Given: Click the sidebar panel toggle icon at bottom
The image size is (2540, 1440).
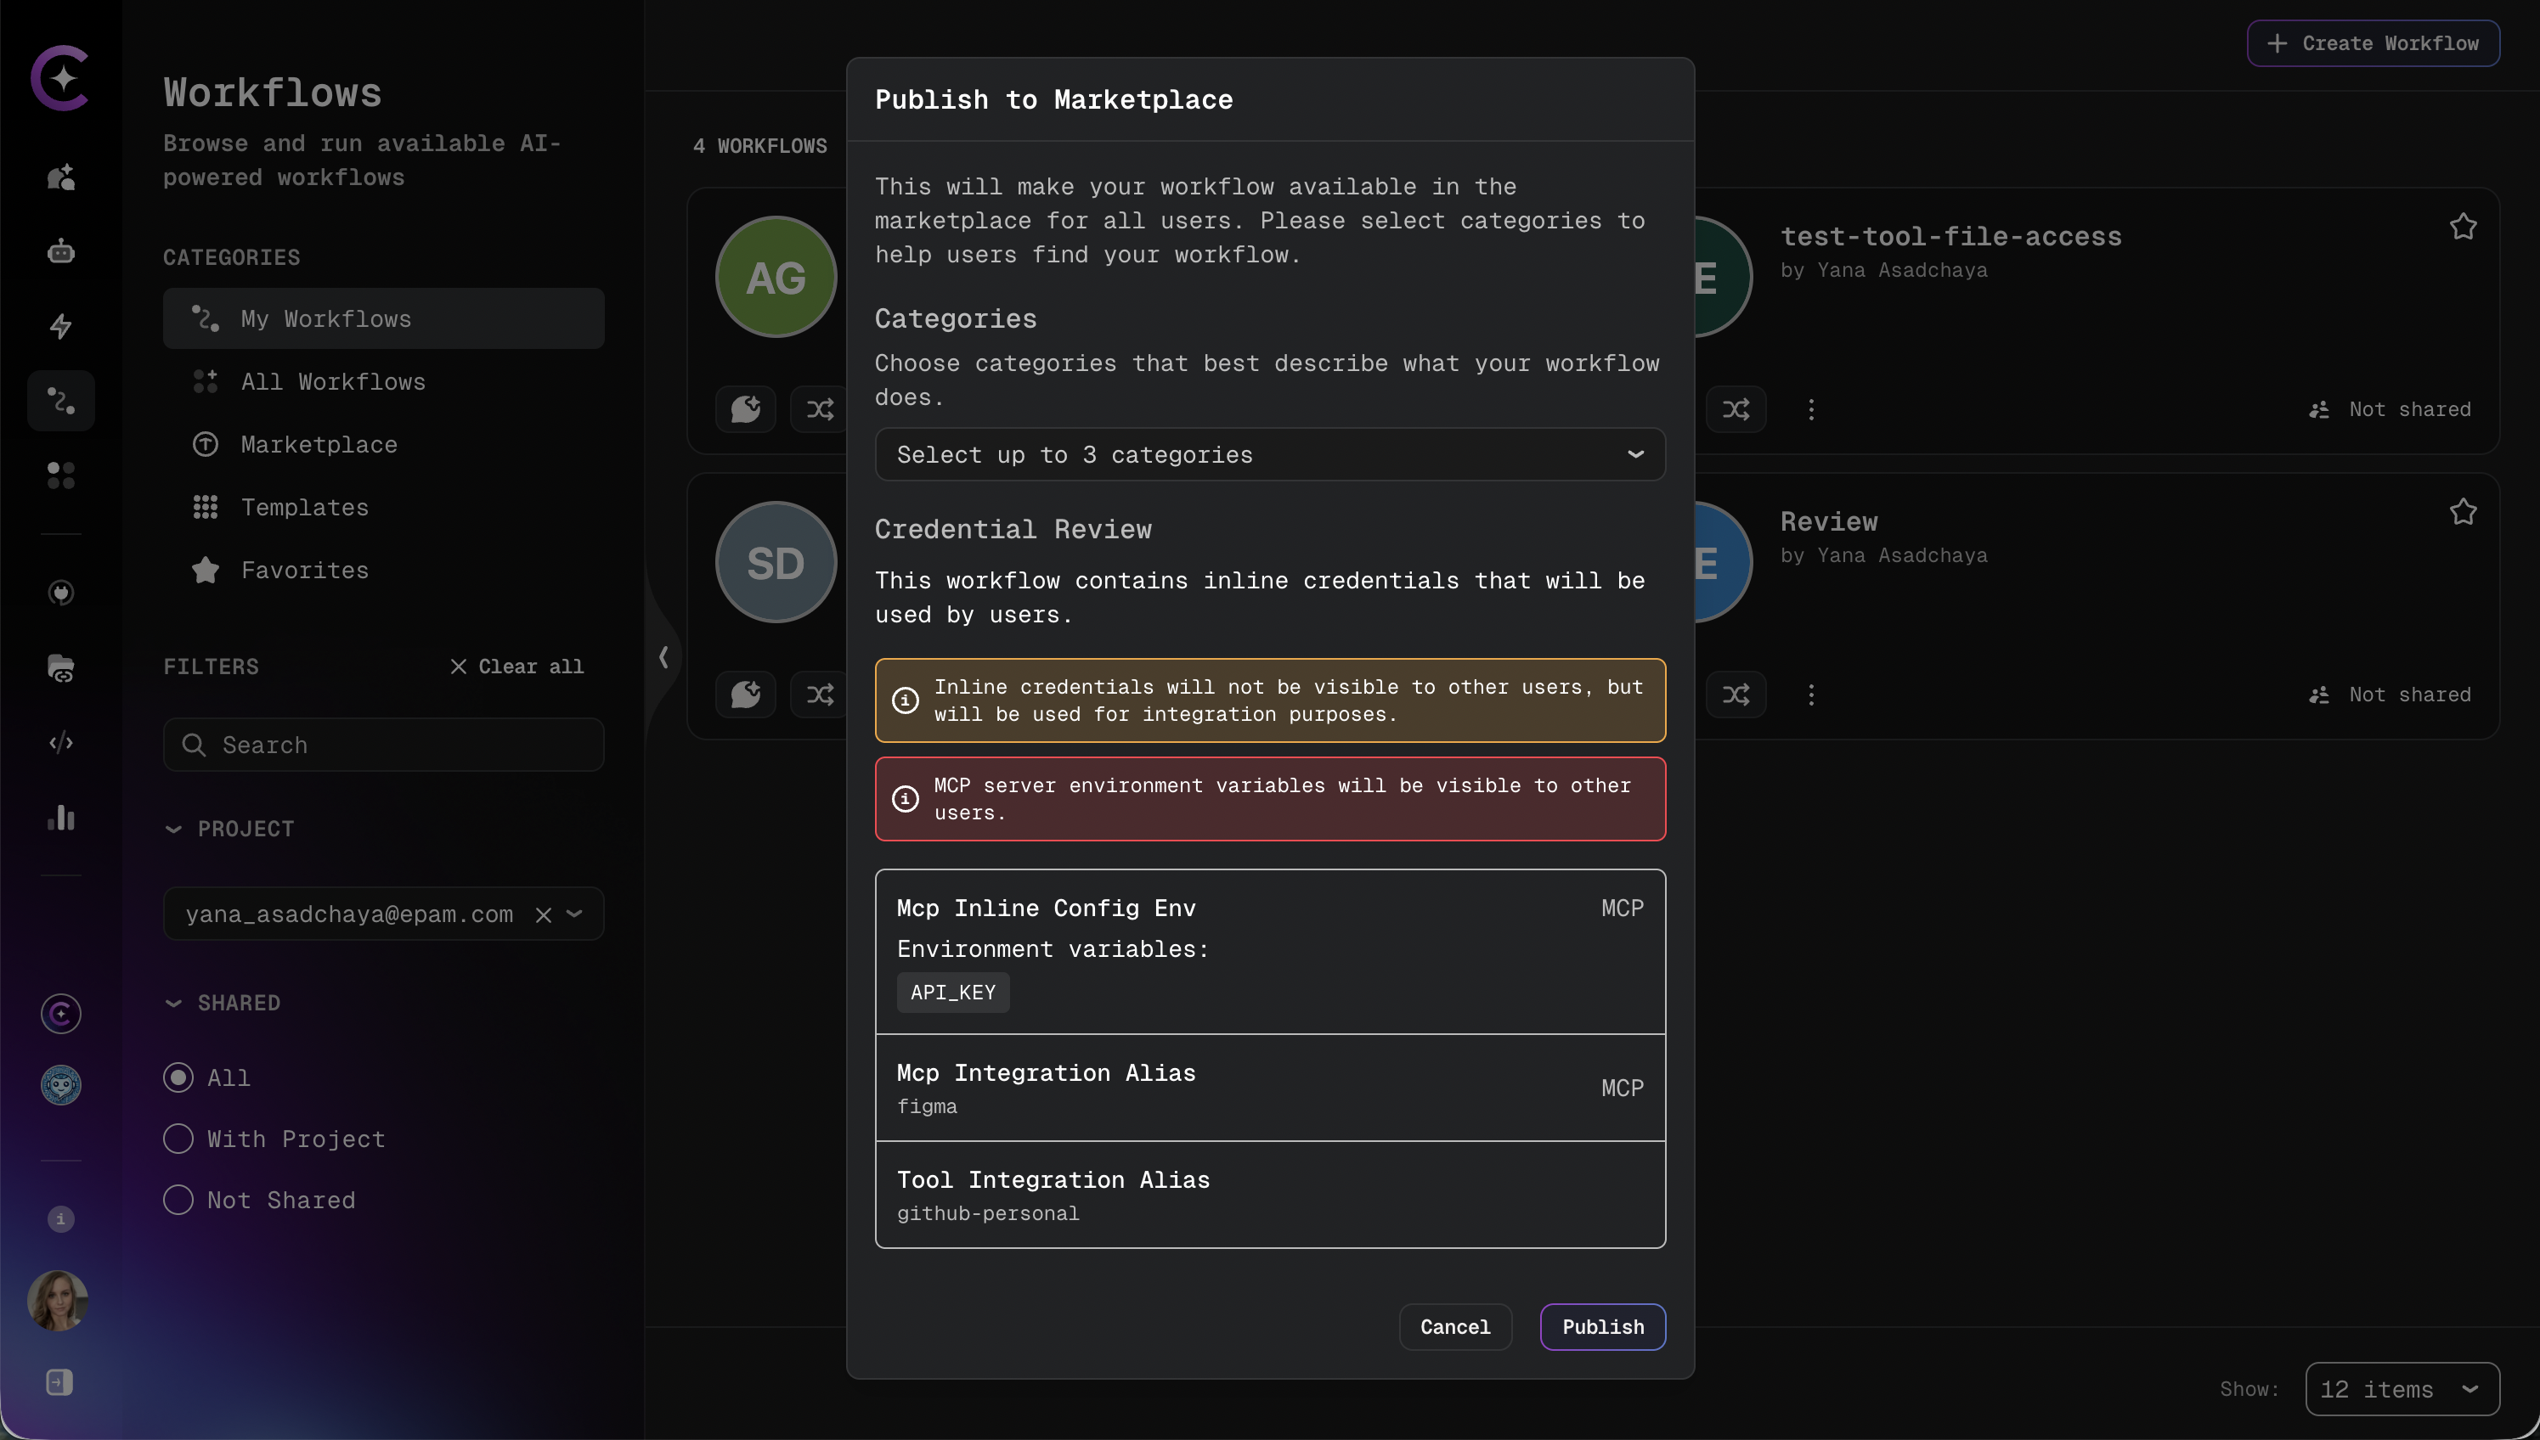Looking at the screenshot, I should pos(59,1382).
